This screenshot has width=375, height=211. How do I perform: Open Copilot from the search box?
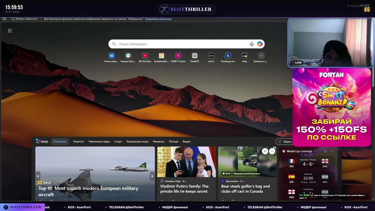(260, 44)
